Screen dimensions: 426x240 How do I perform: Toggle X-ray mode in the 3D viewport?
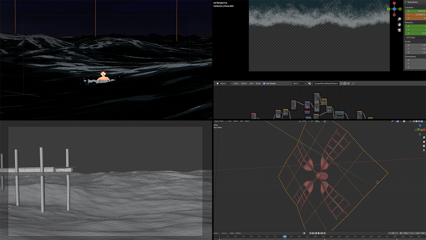[x=410, y=121]
